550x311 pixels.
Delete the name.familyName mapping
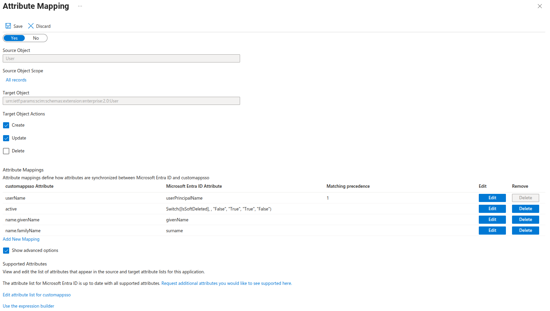click(525, 231)
